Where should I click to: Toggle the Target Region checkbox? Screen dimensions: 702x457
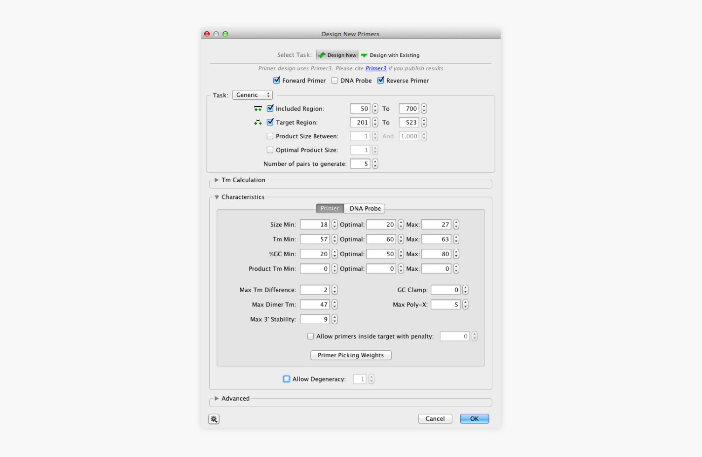270,122
